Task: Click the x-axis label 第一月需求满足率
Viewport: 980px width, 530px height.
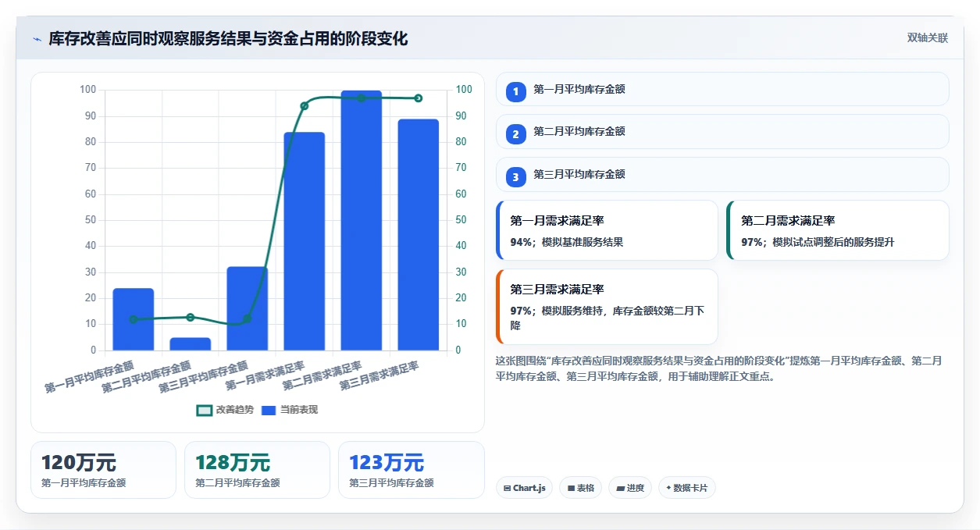Action: point(265,376)
